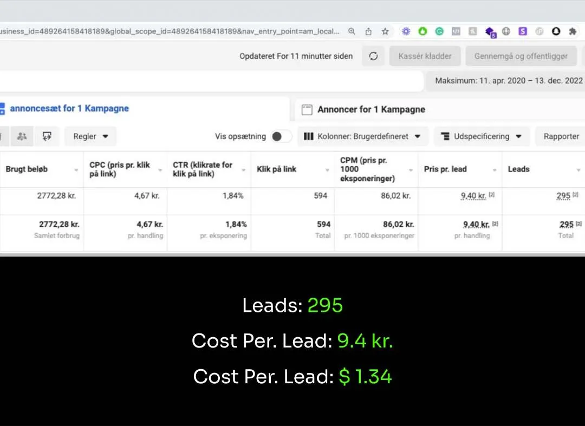Open the Regler dropdown
Image resolution: width=585 pixels, height=426 pixels.
pos(90,136)
